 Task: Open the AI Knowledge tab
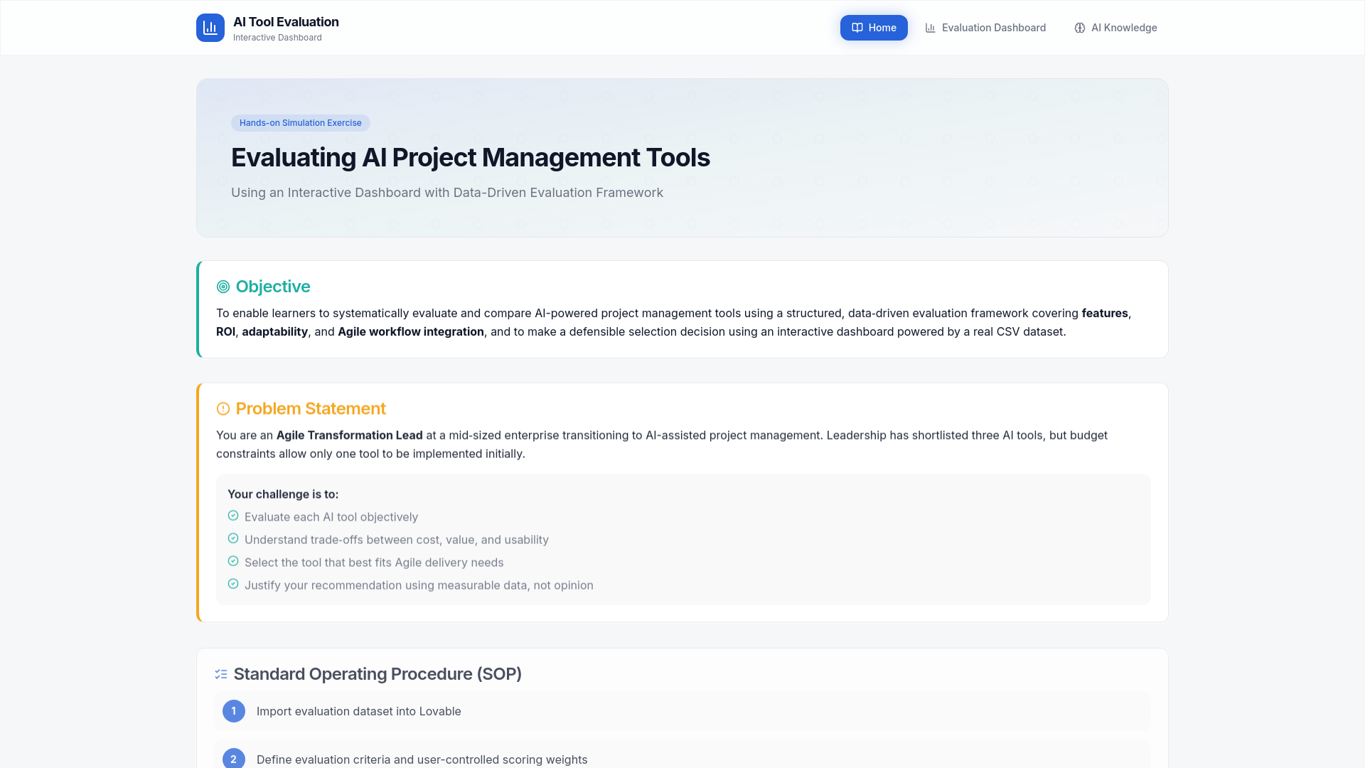1115,28
